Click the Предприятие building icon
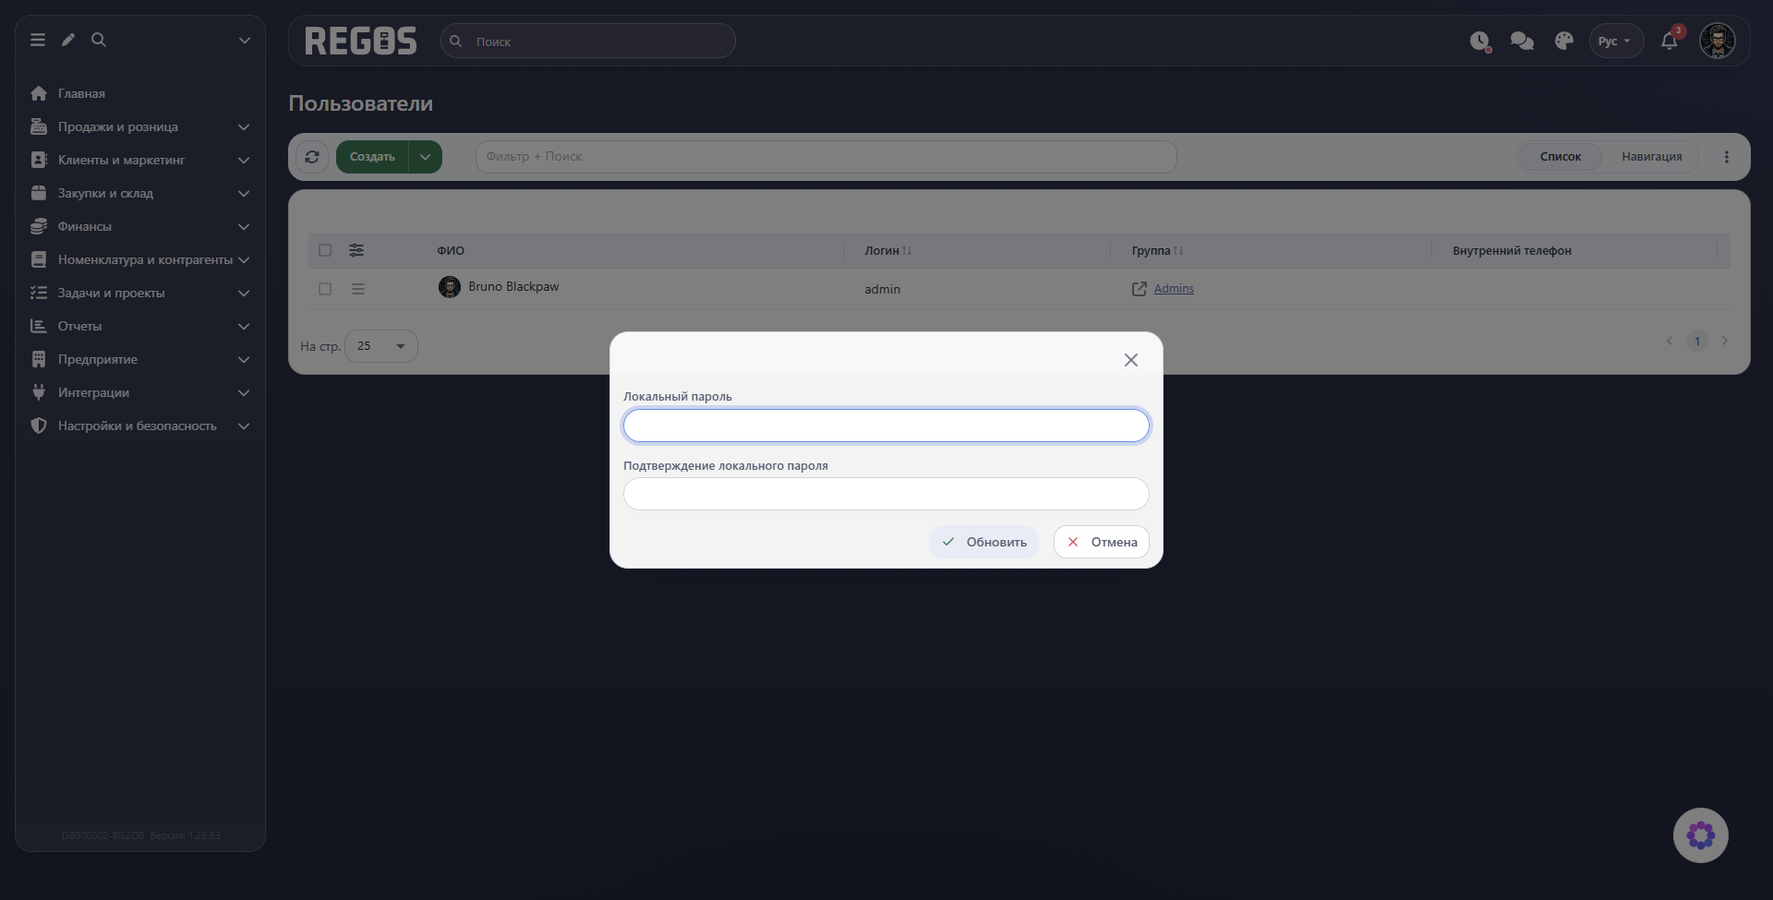Image resolution: width=1773 pixels, height=900 pixels. 39,359
